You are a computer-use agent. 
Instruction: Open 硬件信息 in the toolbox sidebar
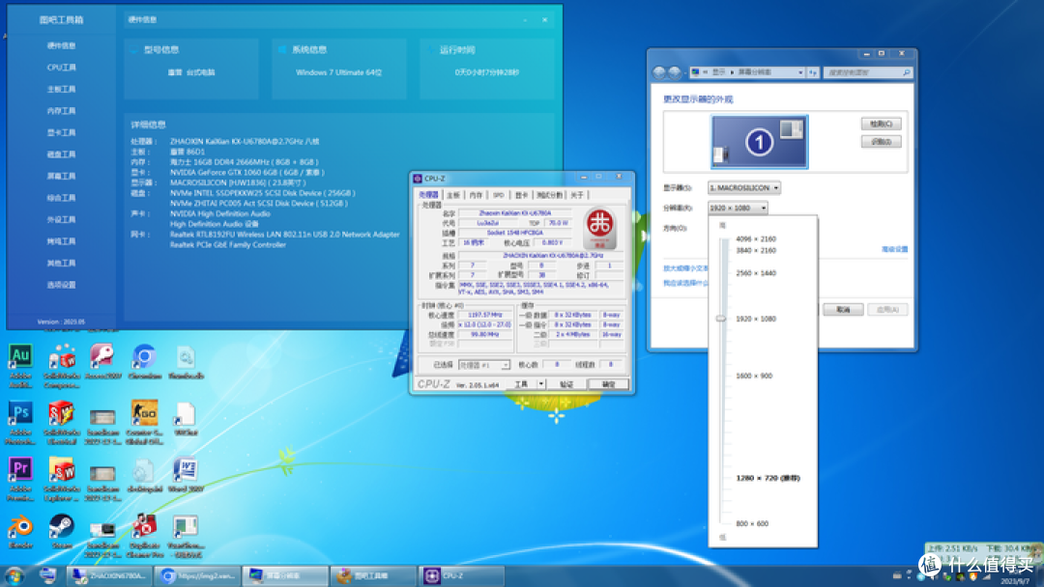[x=61, y=46]
